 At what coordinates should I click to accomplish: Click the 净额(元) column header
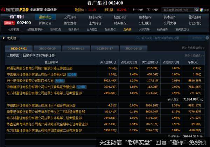[x=193, y=62]
